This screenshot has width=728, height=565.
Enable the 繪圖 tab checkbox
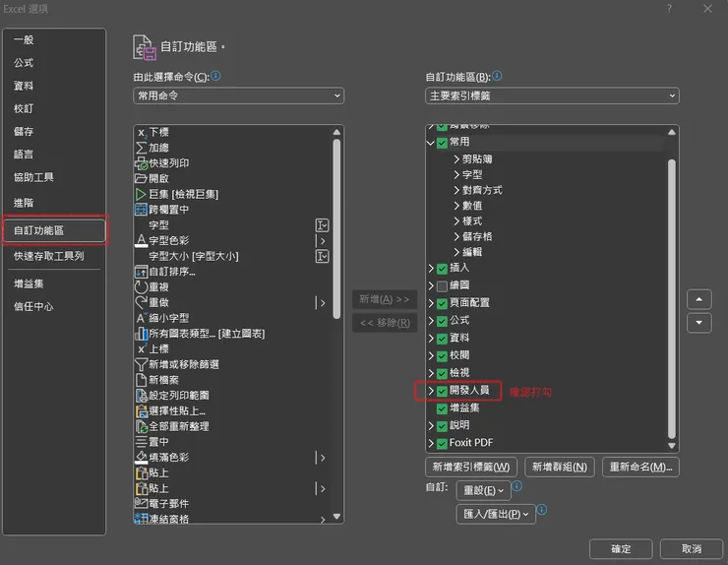click(442, 285)
